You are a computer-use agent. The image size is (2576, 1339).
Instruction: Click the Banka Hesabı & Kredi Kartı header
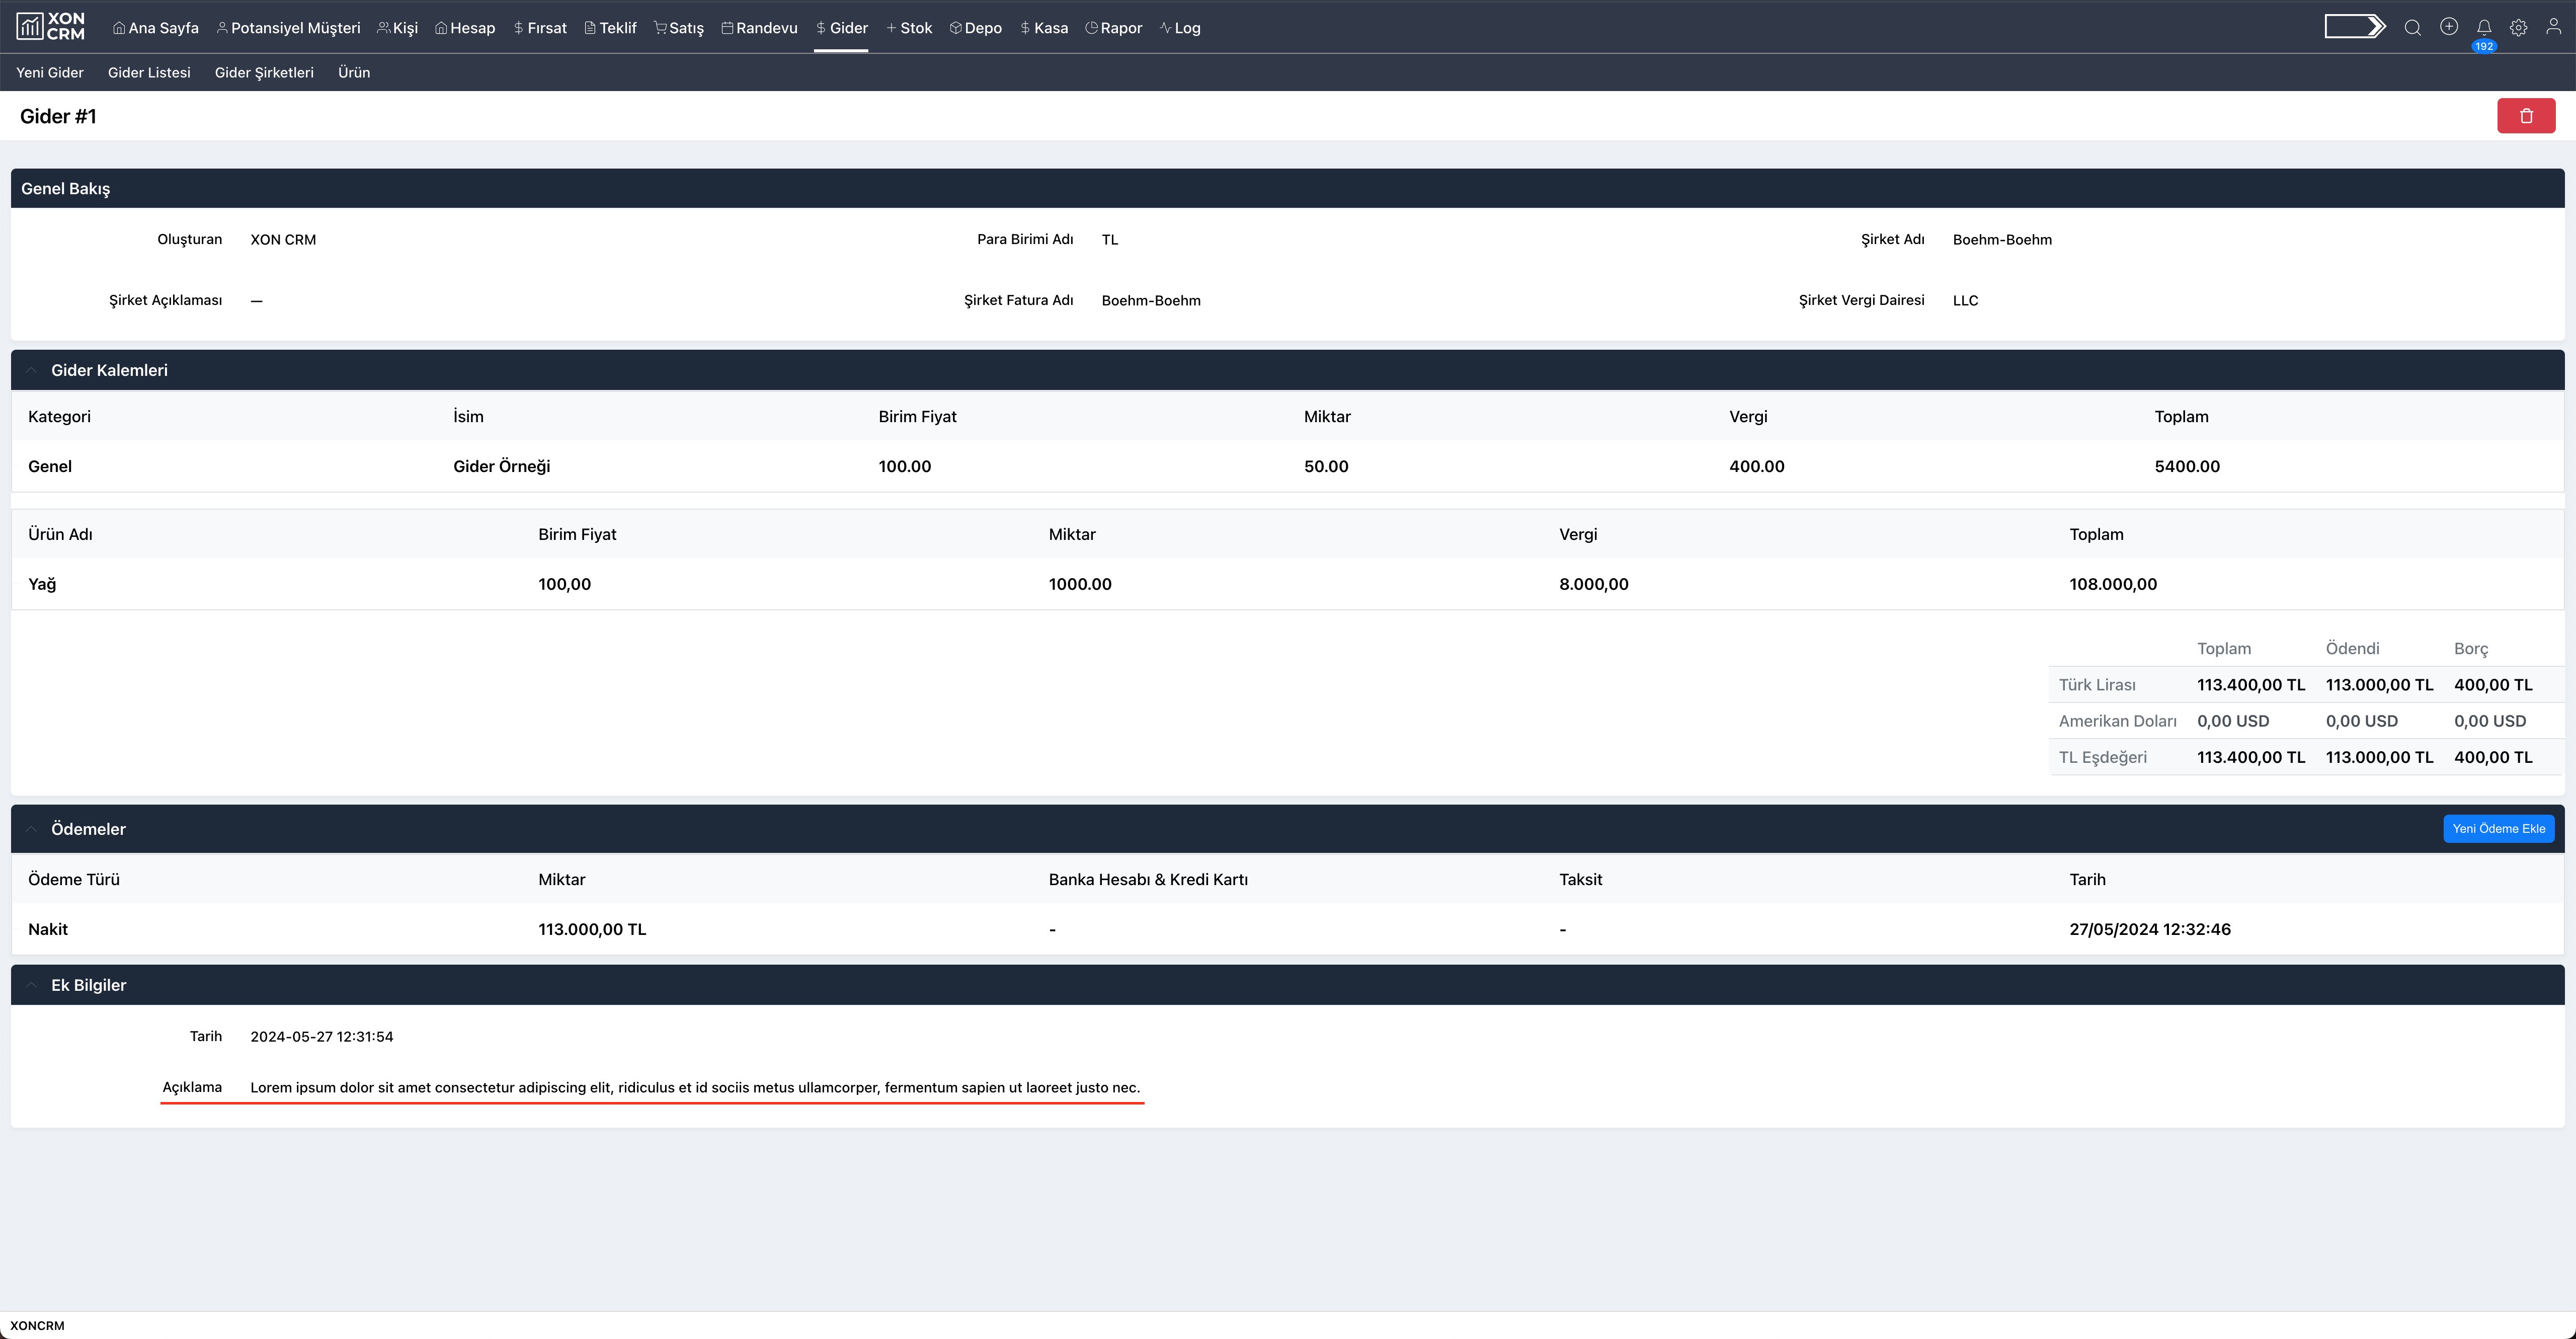point(1148,880)
